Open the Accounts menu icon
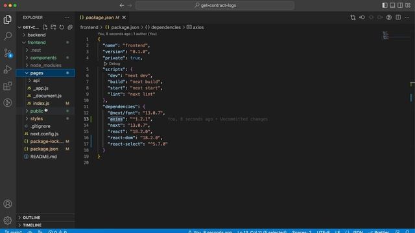This screenshot has height=233, width=415. tap(8, 204)
